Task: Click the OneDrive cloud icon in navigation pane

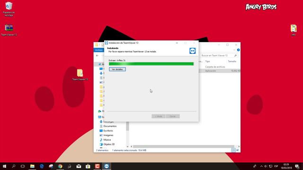Action: (x=99, y=111)
